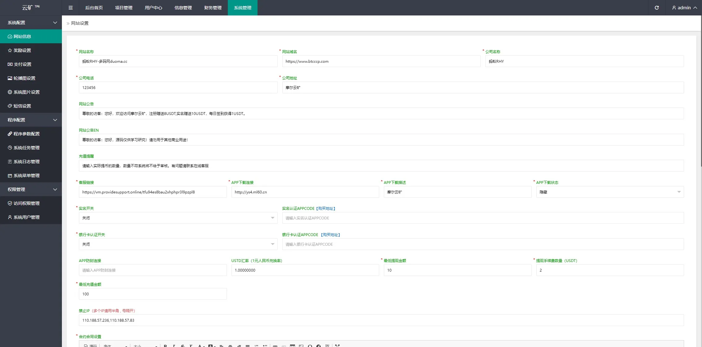Screen dimensions: 702x347
Task: Open 访问权限管理 shield icon item
Action: pyautogui.click(x=26, y=203)
